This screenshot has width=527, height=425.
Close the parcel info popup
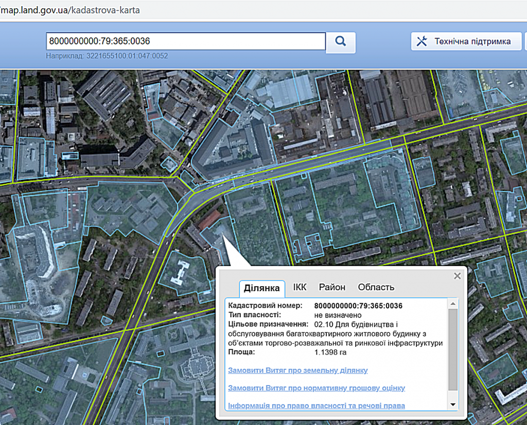pyautogui.click(x=457, y=276)
